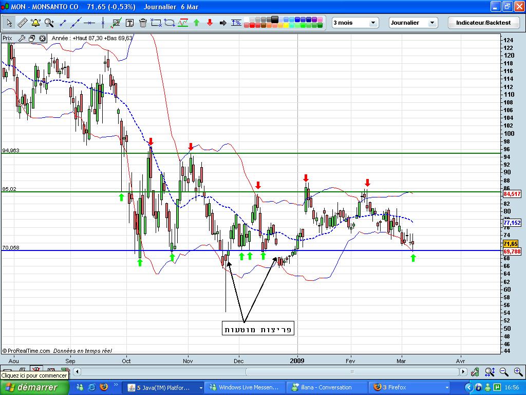The image size is (526, 395).
Task: Switch to Windows Live Messenger taskbar button
Action: click(x=245, y=387)
